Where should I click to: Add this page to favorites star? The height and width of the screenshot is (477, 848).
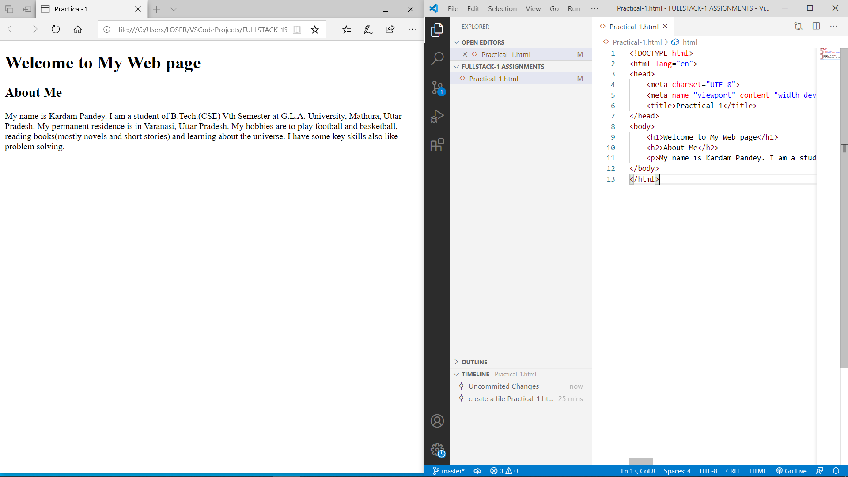tap(315, 30)
